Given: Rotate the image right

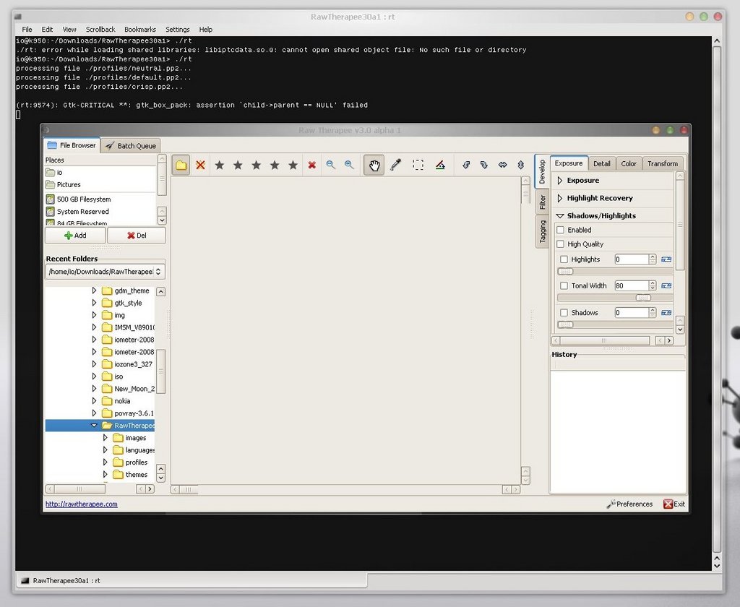Looking at the screenshot, I should point(483,165).
